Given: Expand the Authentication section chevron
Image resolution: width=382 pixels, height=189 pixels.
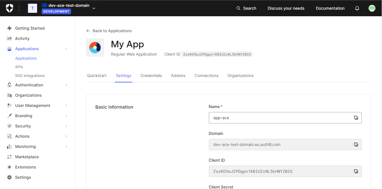Looking at the screenshot, I should point(66,85).
